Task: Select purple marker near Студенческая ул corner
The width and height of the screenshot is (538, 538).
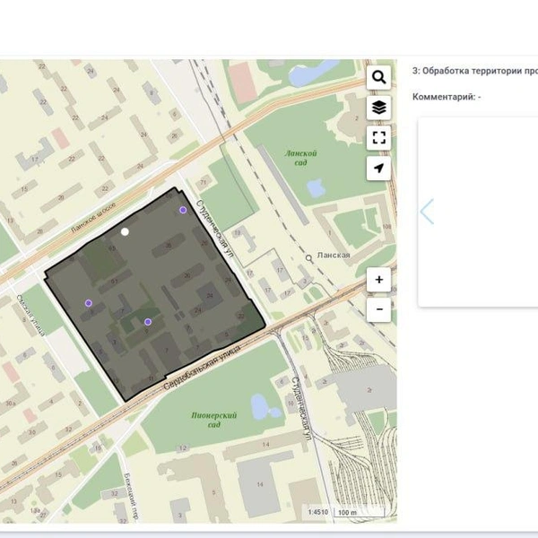Action: coord(183,210)
